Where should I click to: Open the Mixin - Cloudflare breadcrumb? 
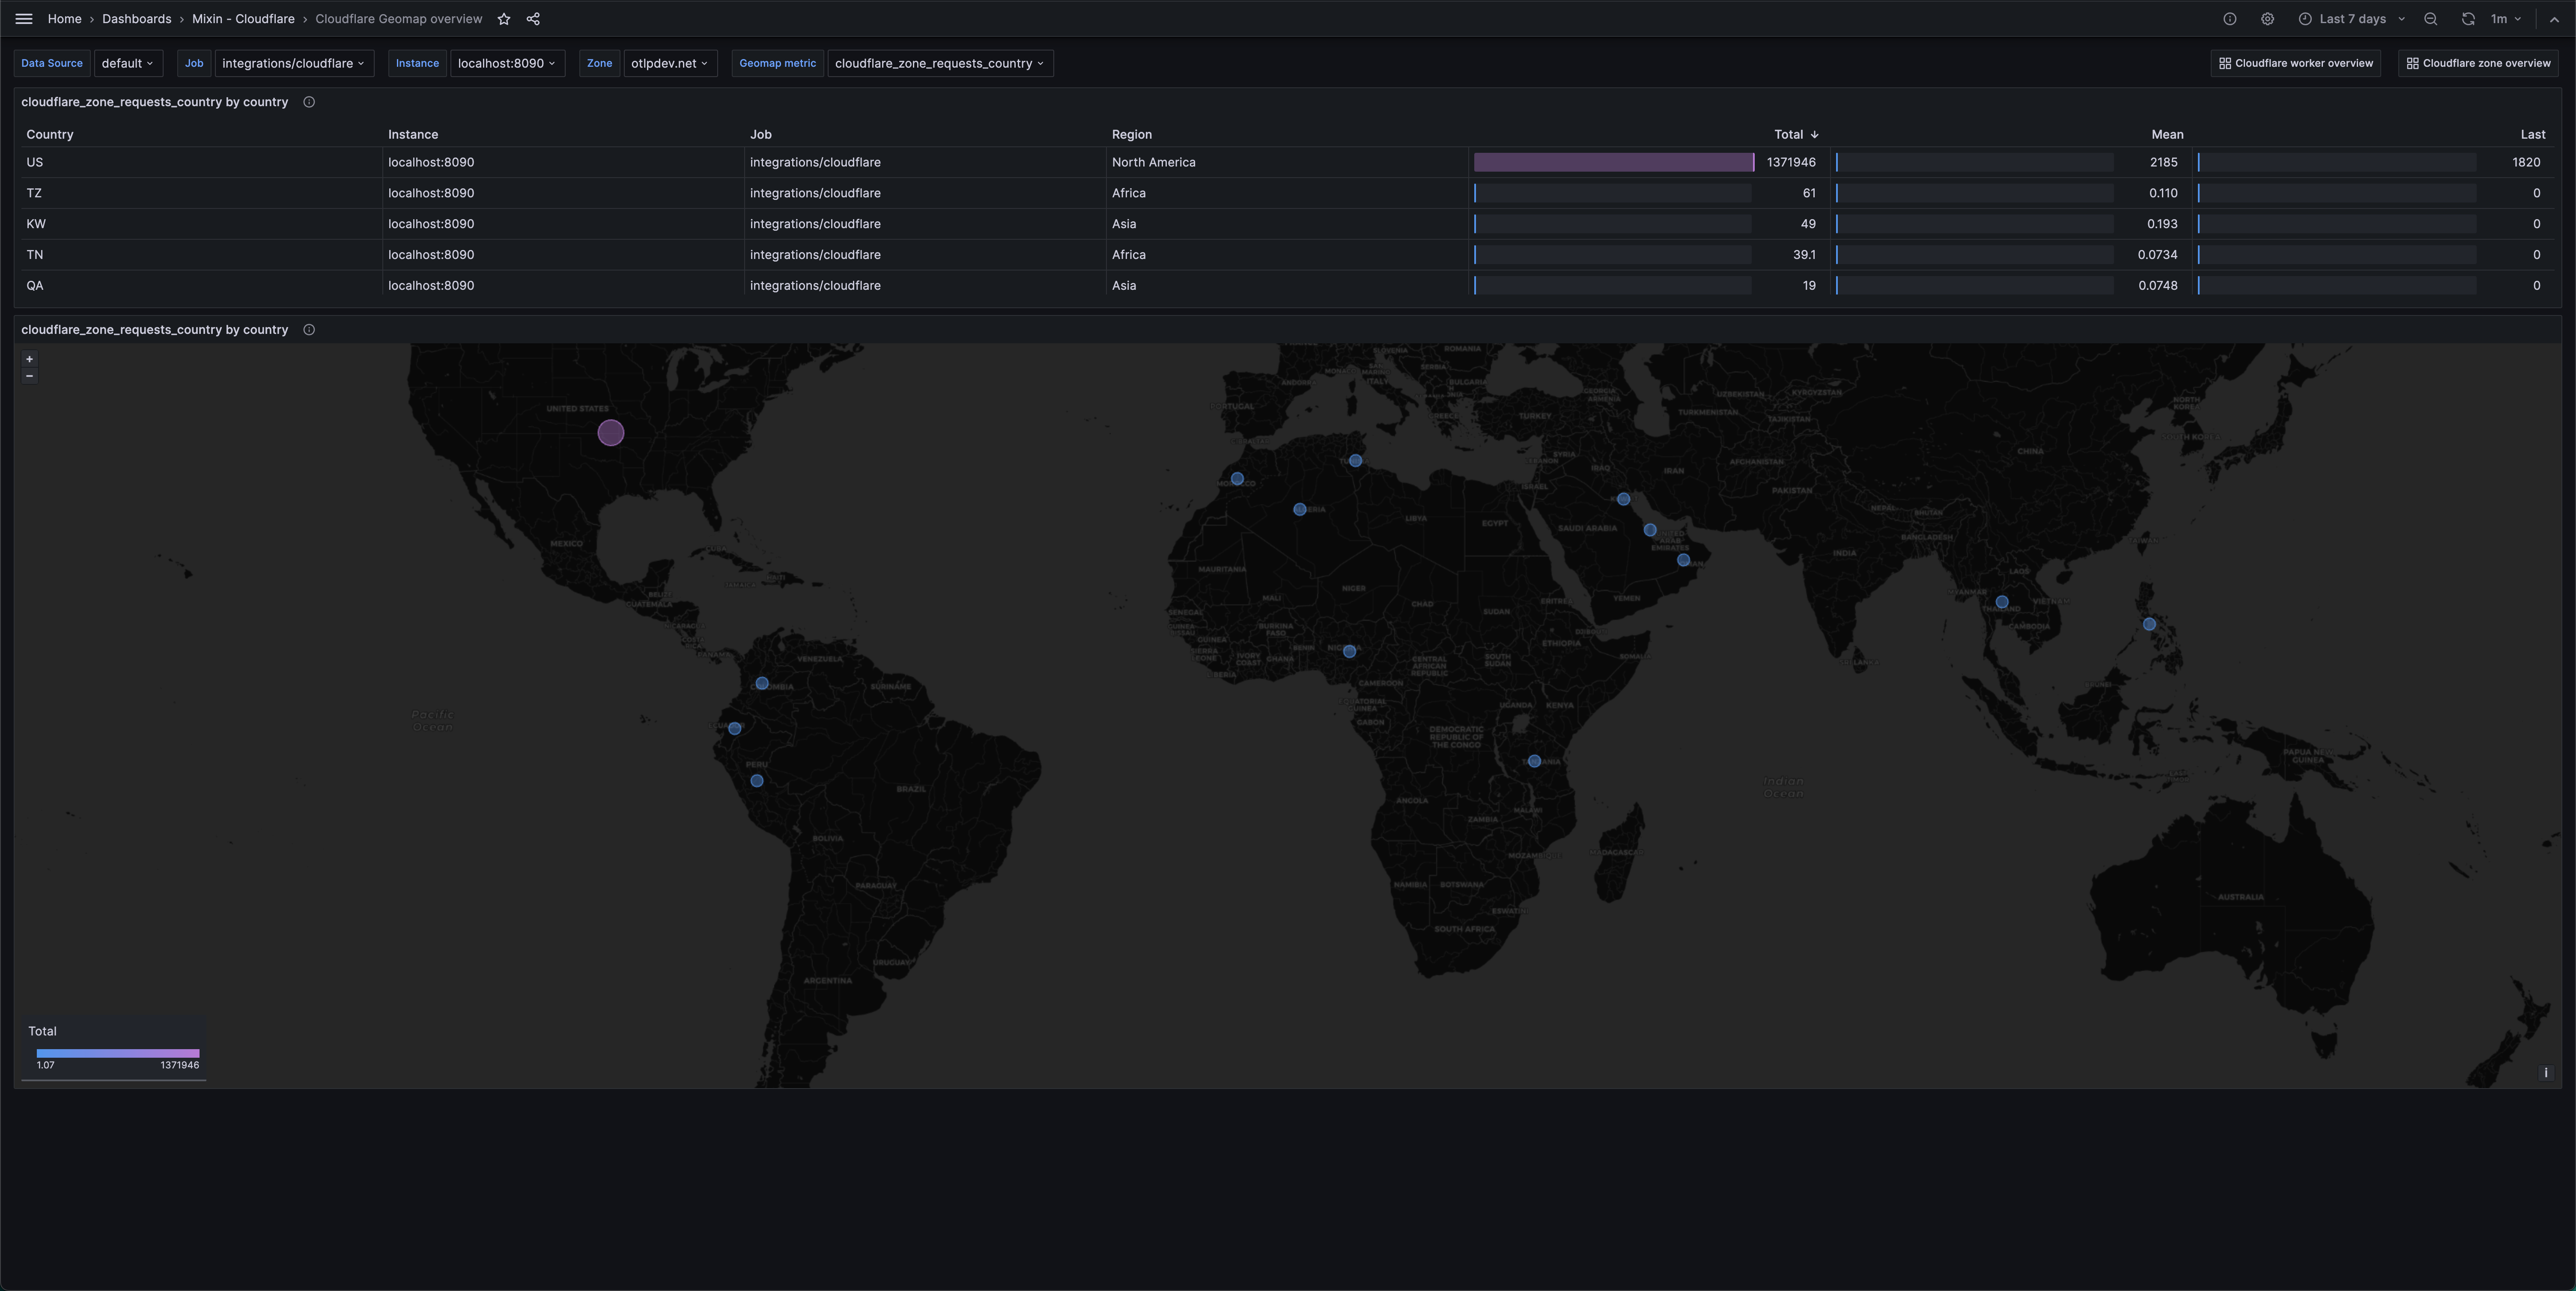pyautogui.click(x=243, y=18)
